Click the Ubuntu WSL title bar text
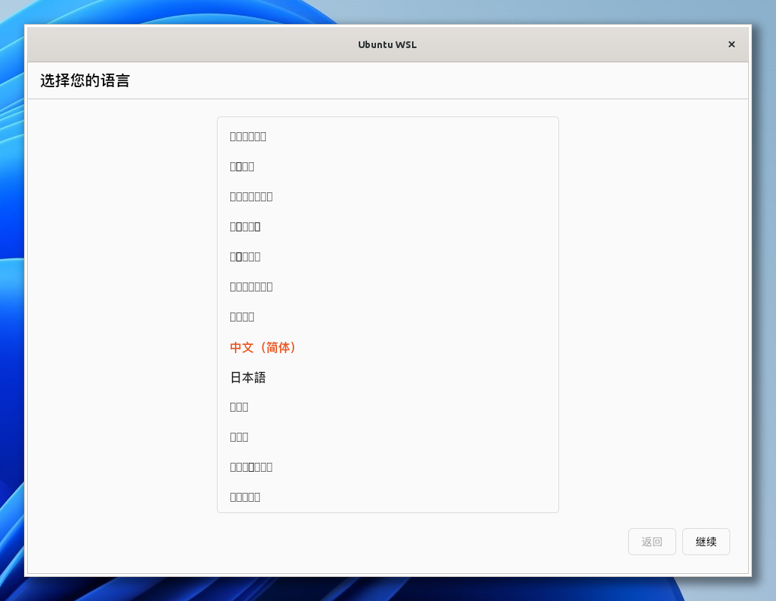The height and width of the screenshot is (601, 776). point(387,44)
